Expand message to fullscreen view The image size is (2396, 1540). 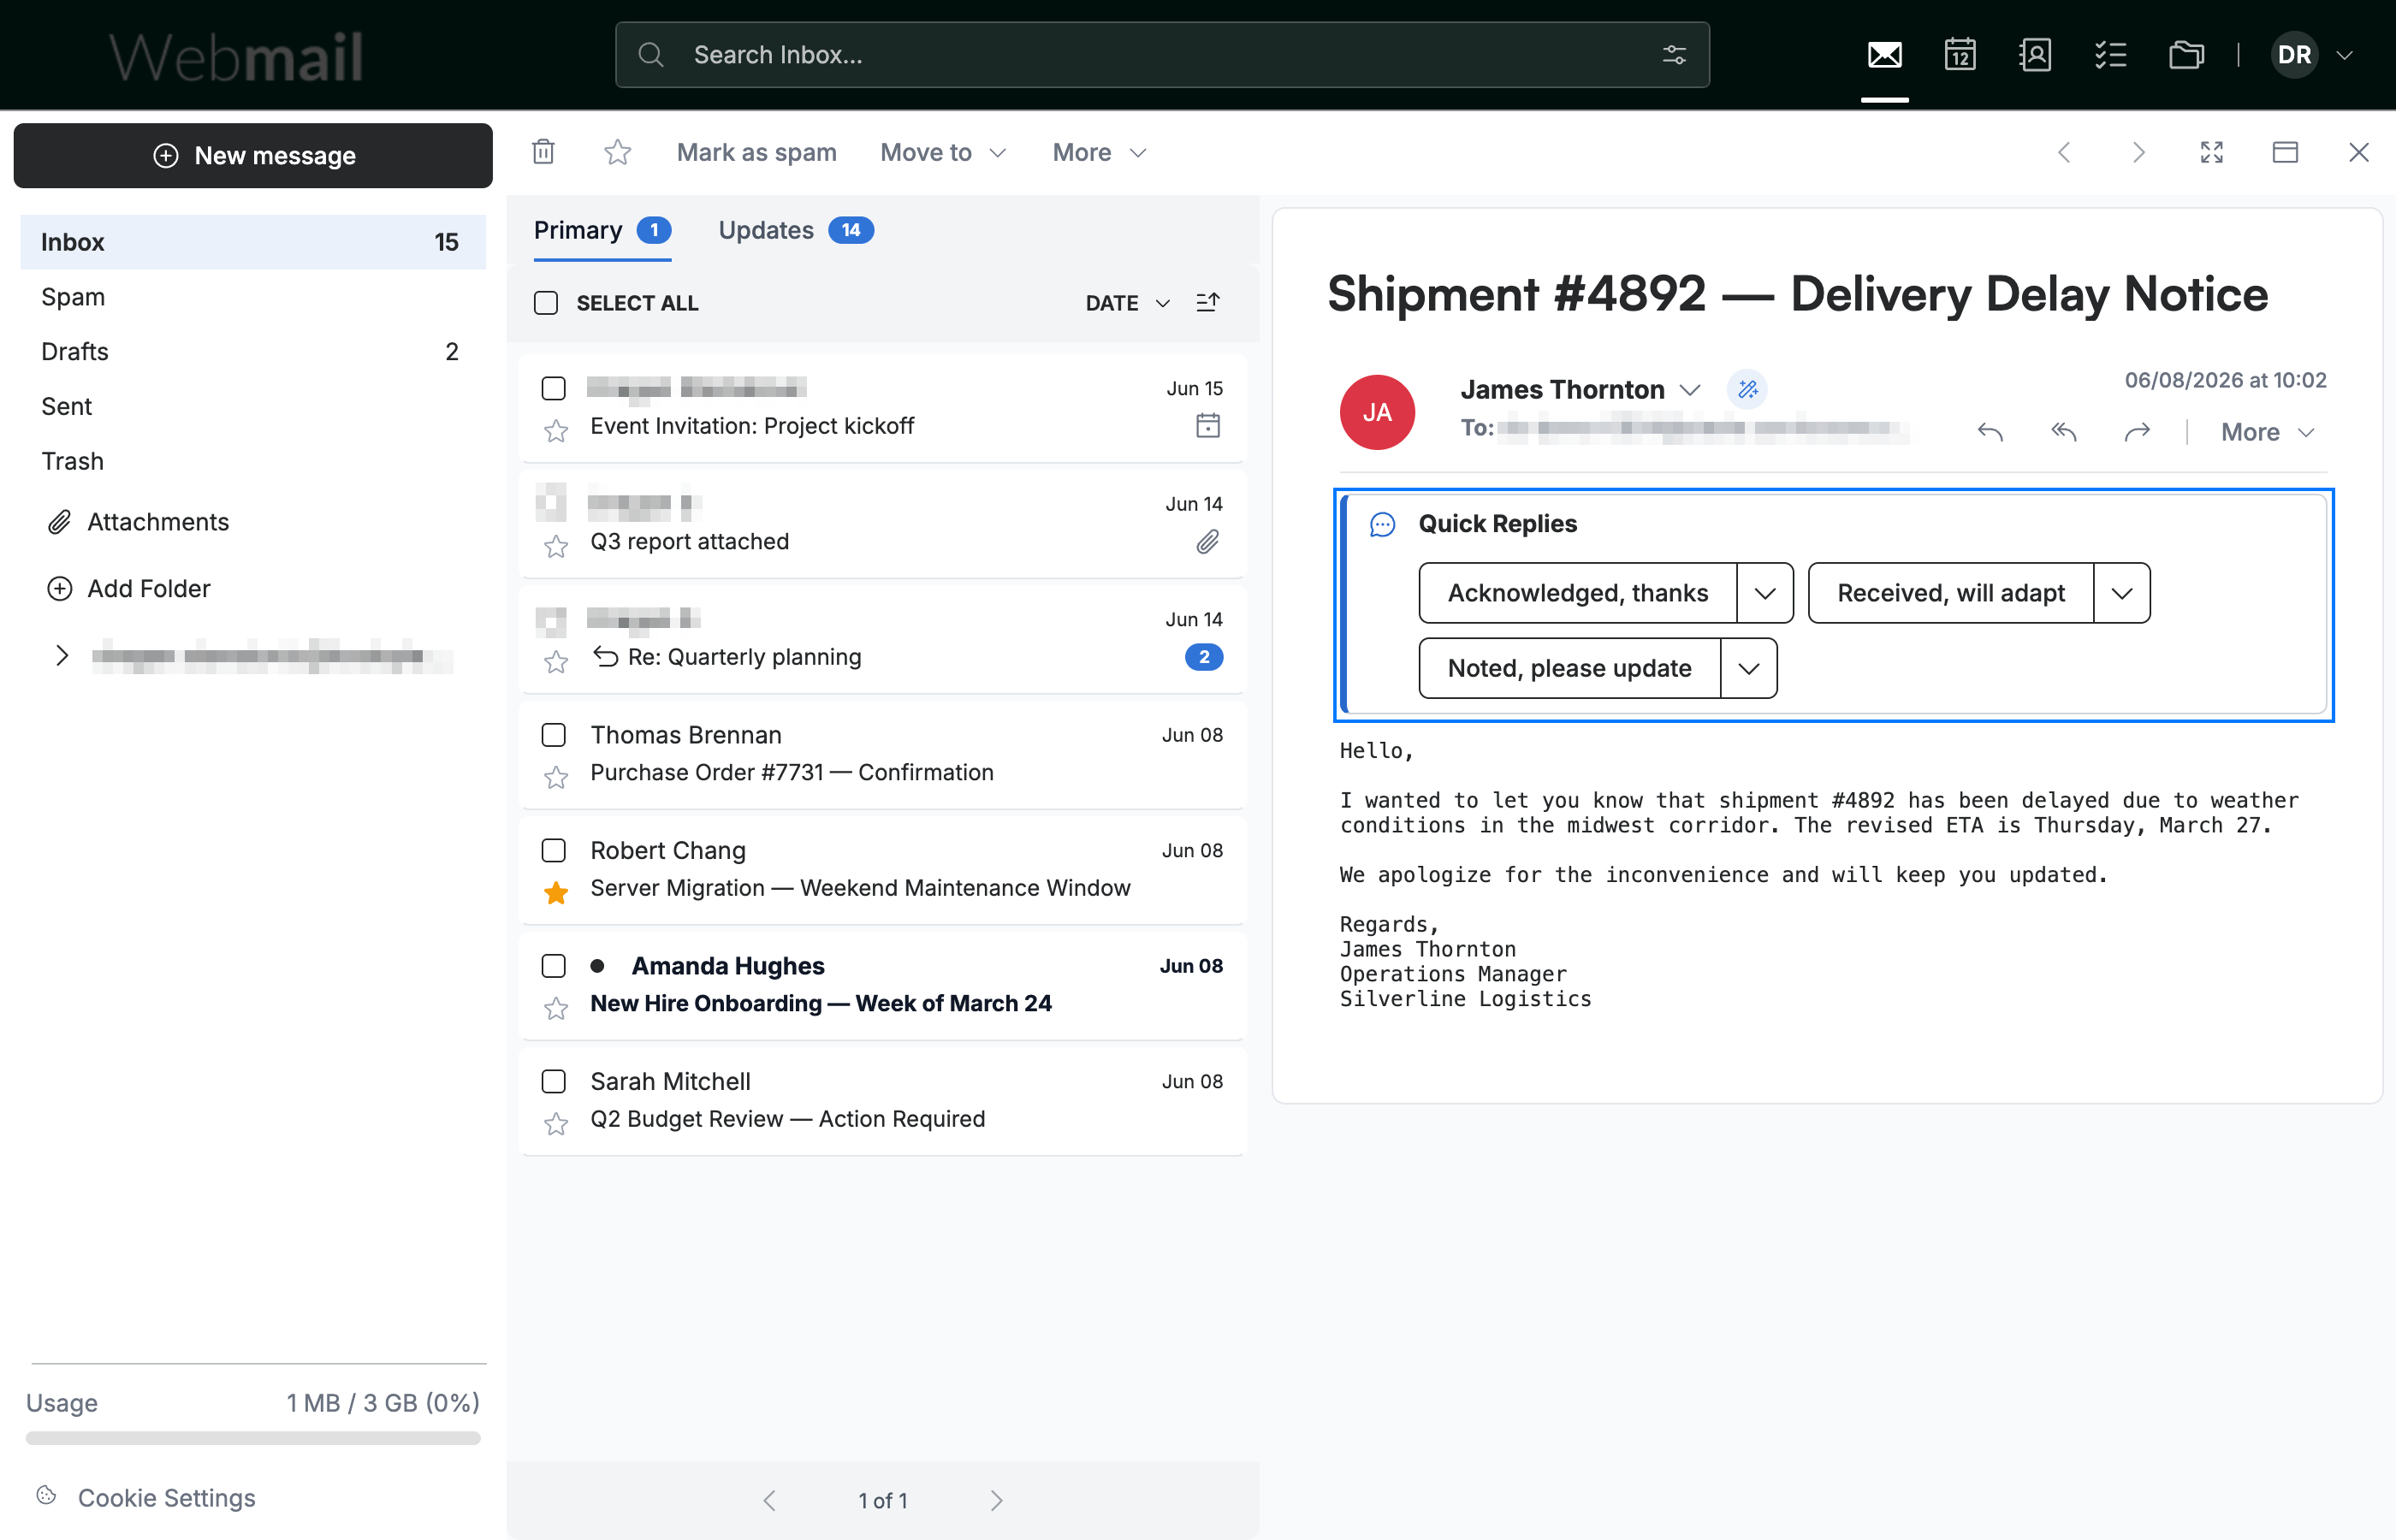click(2212, 152)
